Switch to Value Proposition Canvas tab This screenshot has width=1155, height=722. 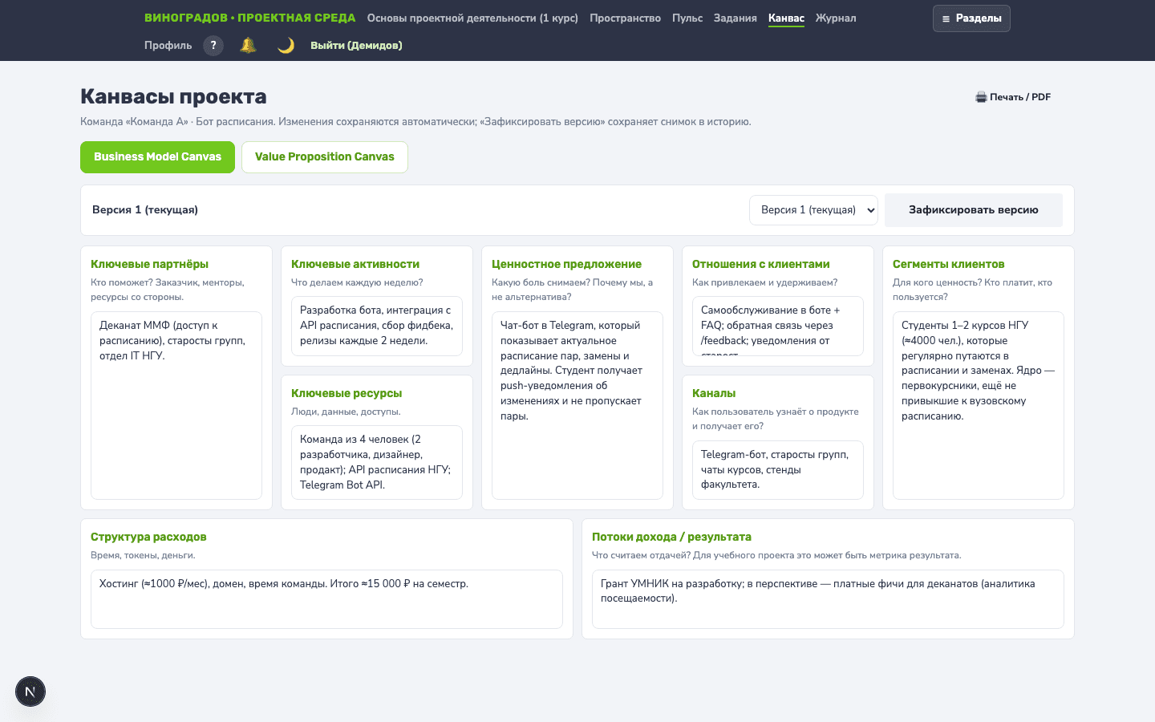(x=325, y=157)
